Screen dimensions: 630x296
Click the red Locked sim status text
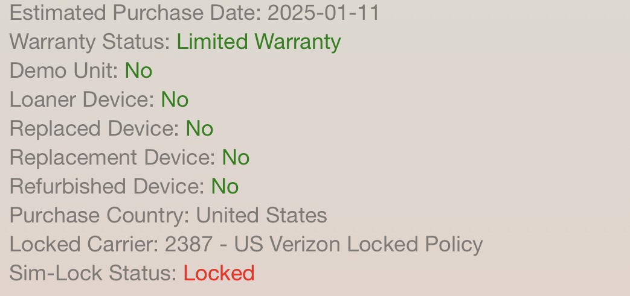pos(219,272)
